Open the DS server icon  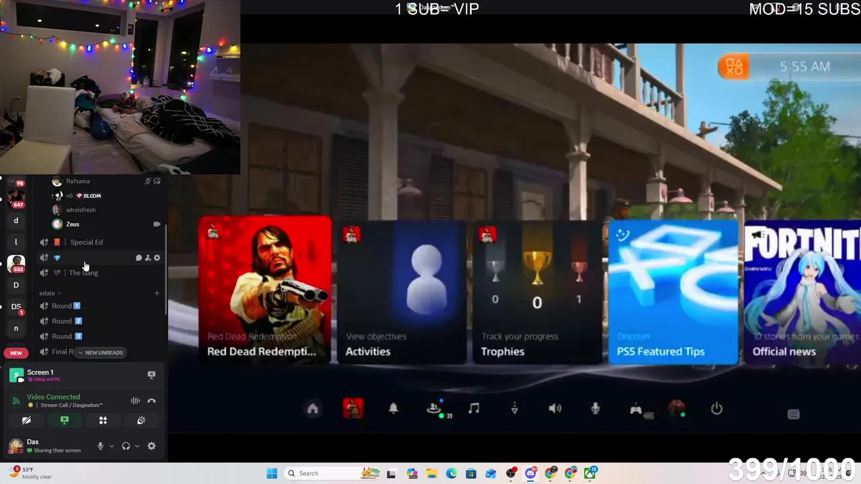(16, 307)
